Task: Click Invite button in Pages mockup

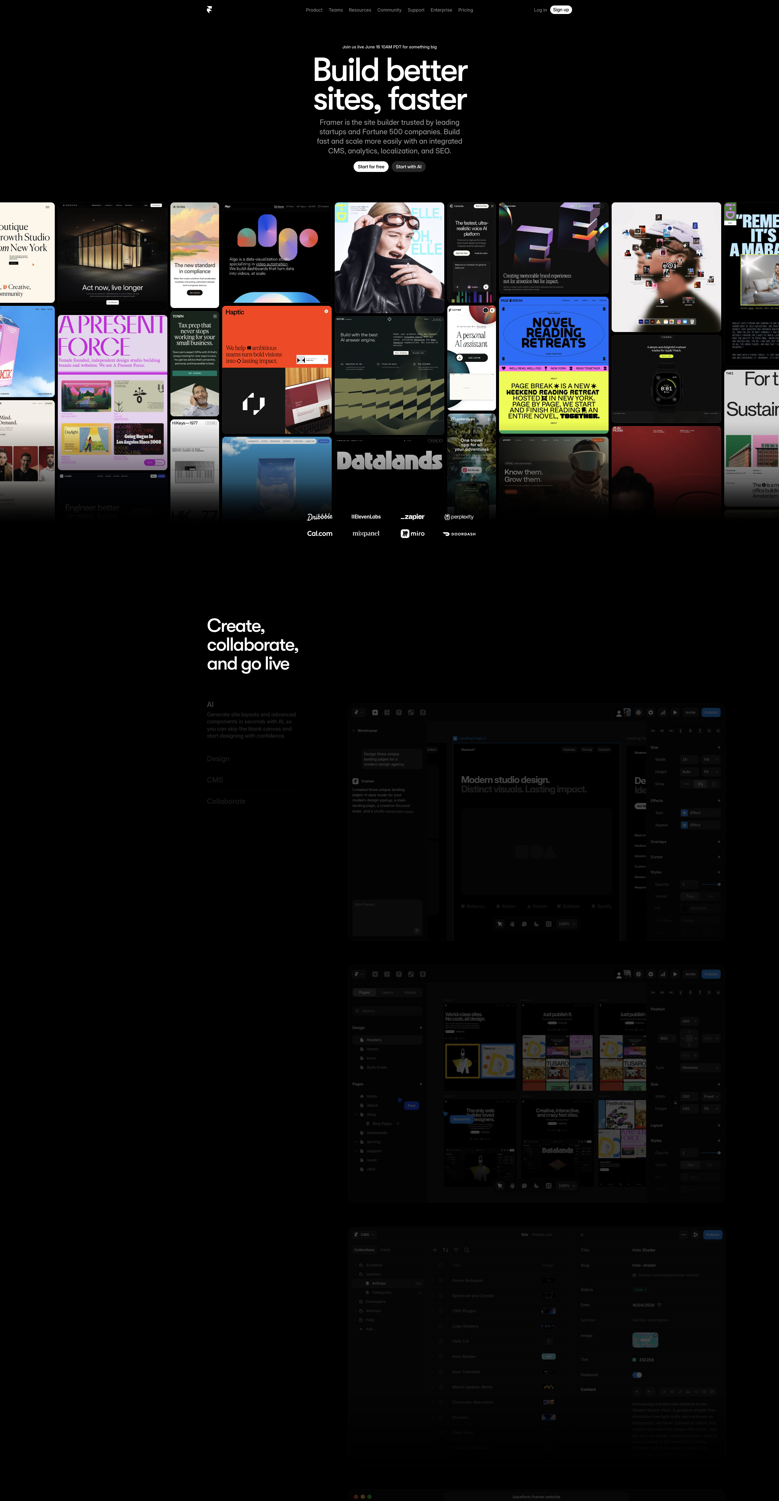Action: pos(690,974)
